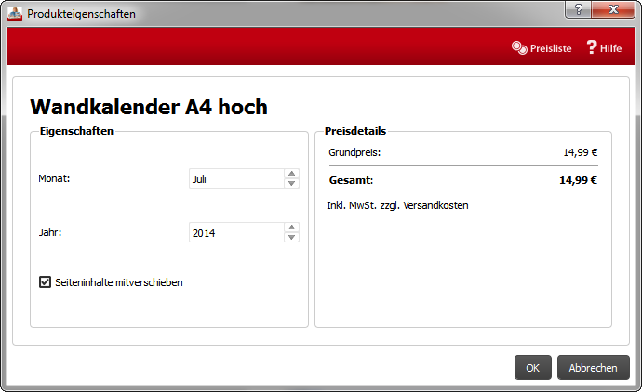The width and height of the screenshot is (642, 392).
Task: Increase year with Jahr up arrow
Action: point(291,228)
